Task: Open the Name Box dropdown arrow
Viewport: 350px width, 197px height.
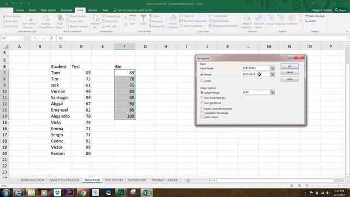Action: point(22,38)
